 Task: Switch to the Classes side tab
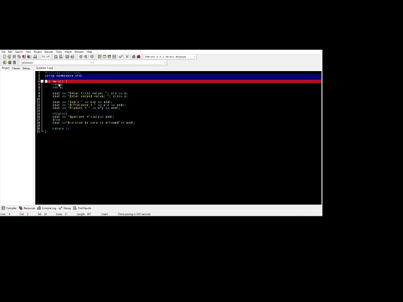[16, 69]
